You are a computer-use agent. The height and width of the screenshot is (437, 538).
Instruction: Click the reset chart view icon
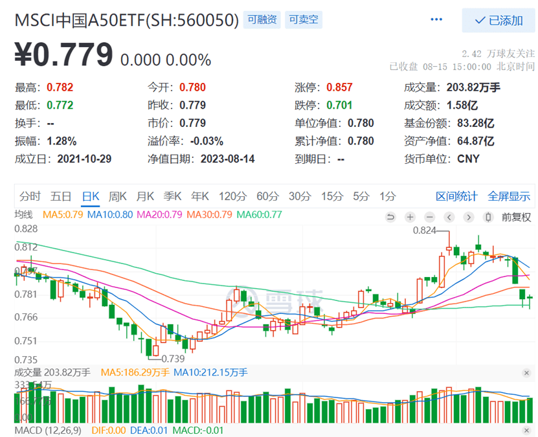[x=390, y=217]
